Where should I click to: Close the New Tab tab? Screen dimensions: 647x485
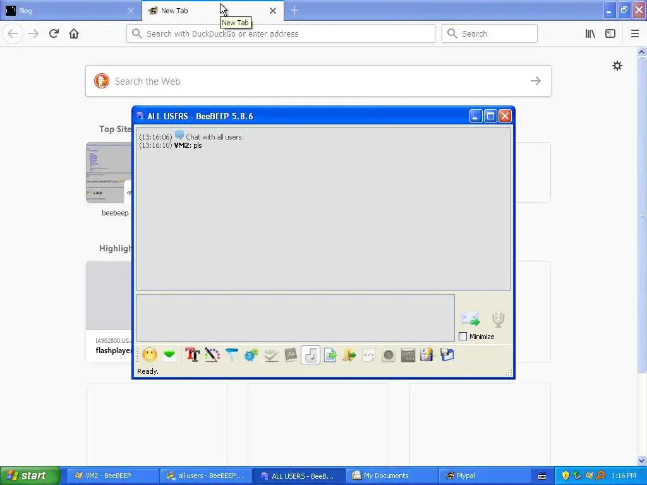tap(273, 11)
